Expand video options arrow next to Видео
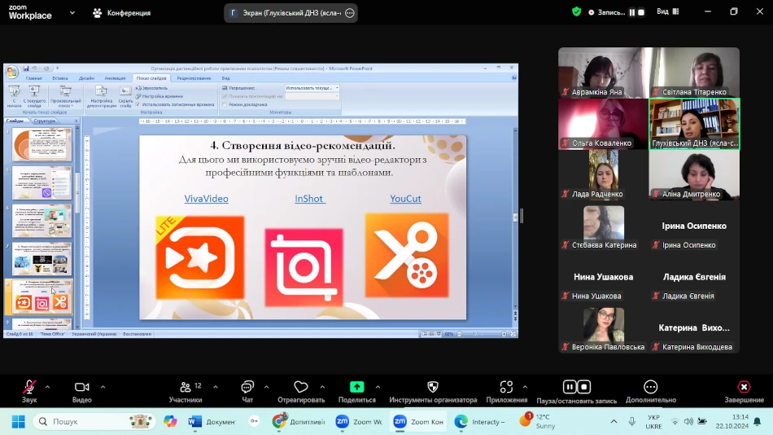The image size is (773, 435). (103, 387)
